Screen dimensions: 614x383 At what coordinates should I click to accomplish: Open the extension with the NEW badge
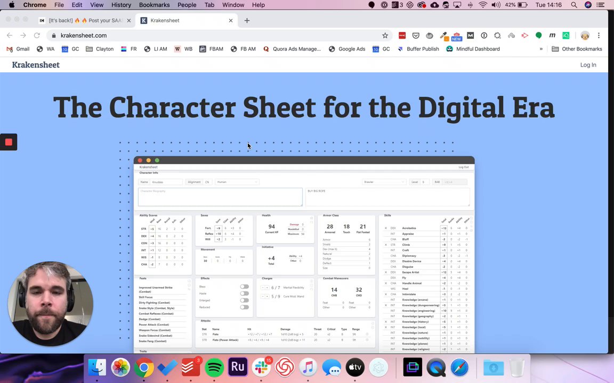click(x=457, y=36)
